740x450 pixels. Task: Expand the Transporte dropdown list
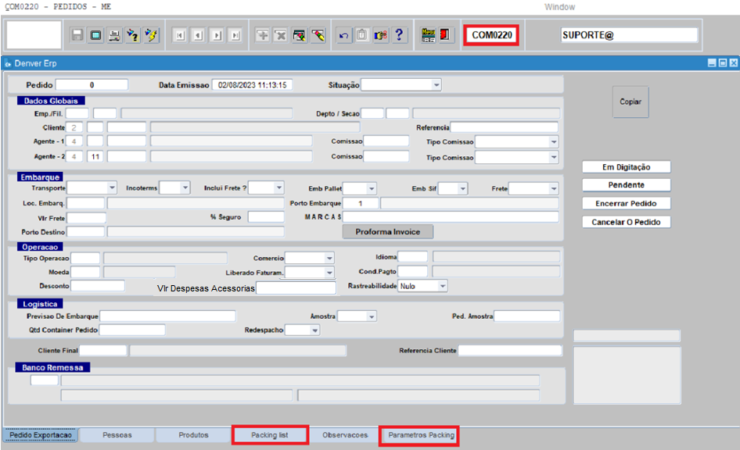tap(112, 188)
